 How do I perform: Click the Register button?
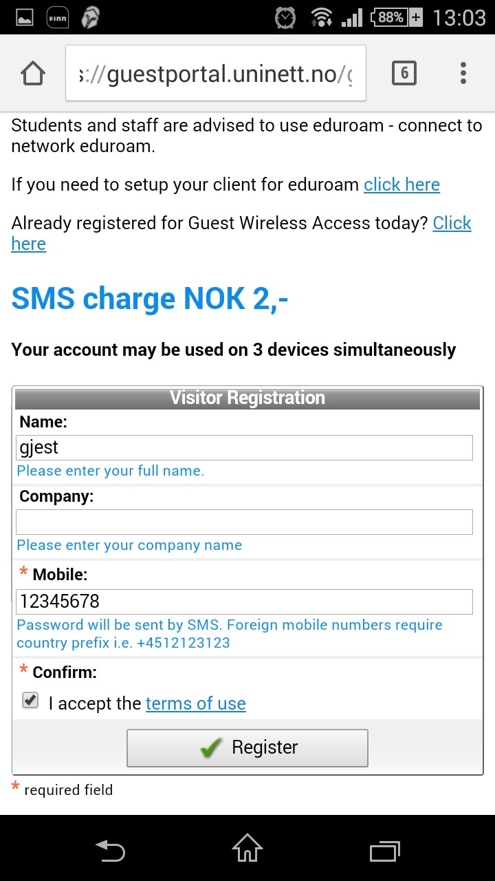coord(247,747)
